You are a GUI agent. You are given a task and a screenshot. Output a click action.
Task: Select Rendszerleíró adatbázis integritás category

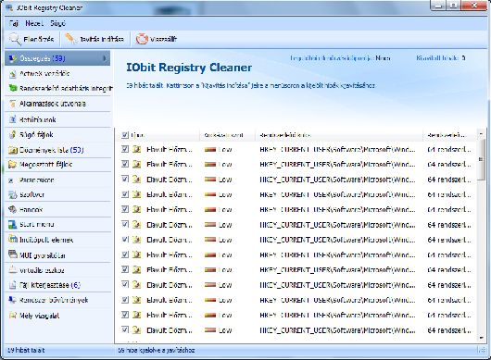tap(57, 89)
